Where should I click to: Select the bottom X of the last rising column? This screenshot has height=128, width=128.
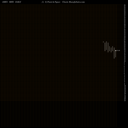[x=116, y=57]
